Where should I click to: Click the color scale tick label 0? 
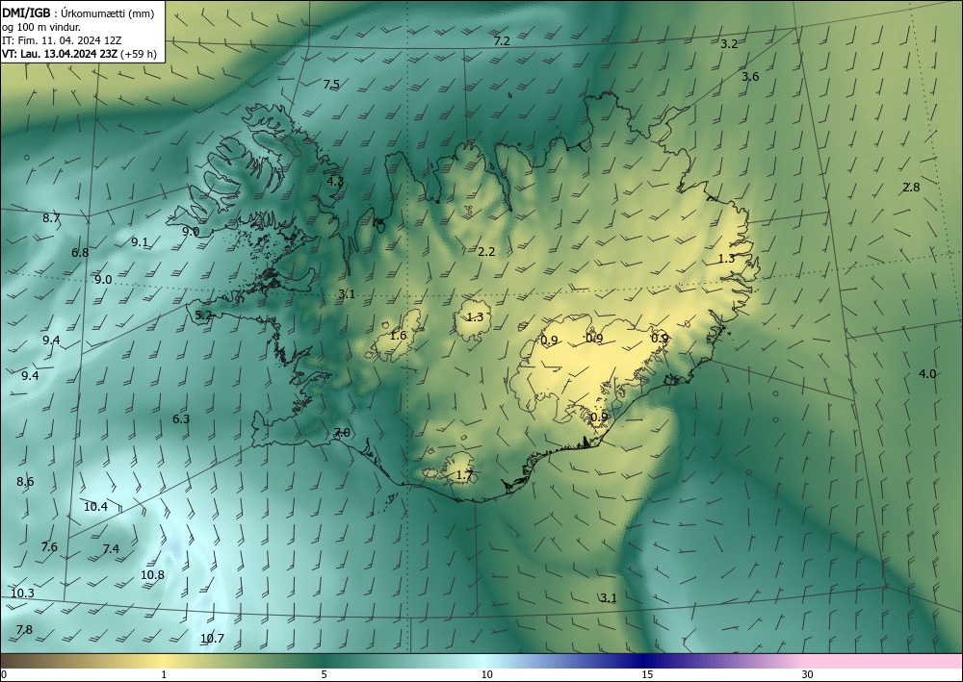click(x=4, y=674)
